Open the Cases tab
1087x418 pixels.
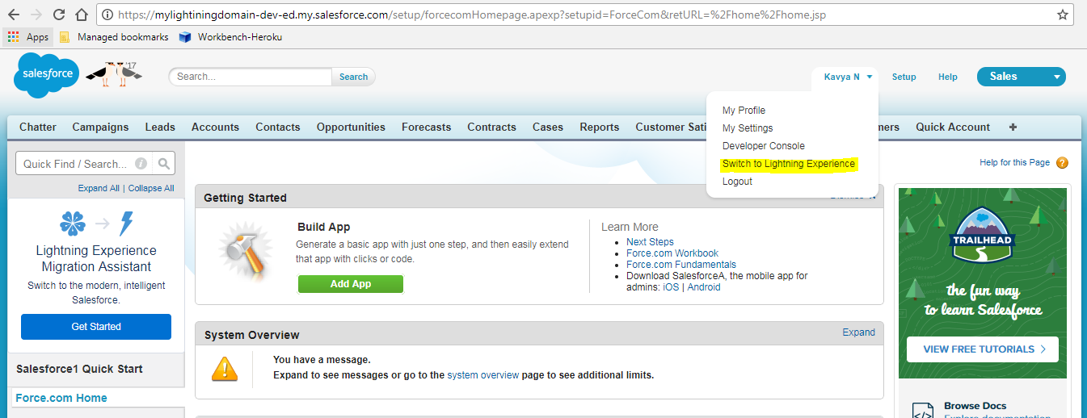pos(548,127)
